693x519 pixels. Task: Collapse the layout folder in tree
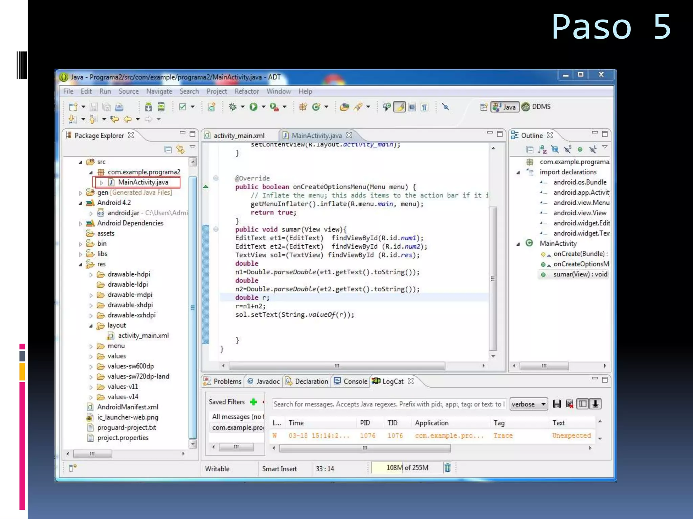(91, 326)
